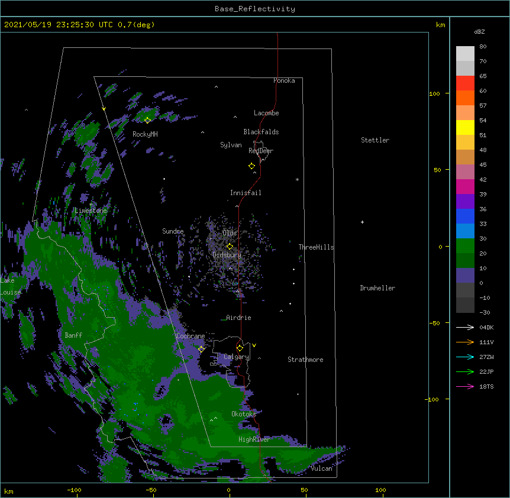Image resolution: width=510 pixels, height=498 pixels.
Task: Click the yellow diamond marker near RockyMH
Action: point(147,120)
